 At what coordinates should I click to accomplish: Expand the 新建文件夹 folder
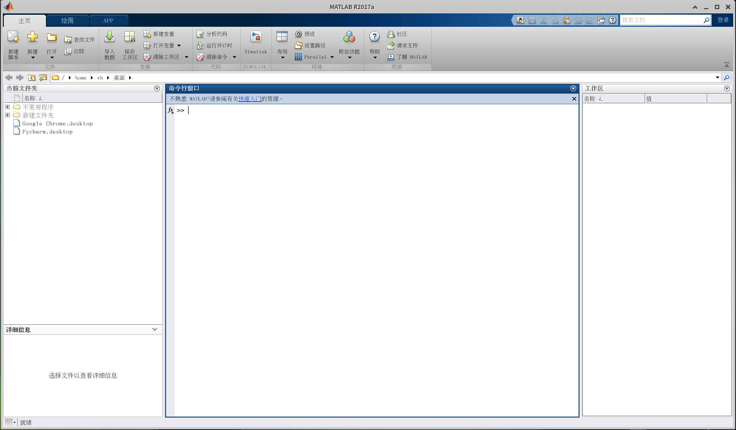8,115
